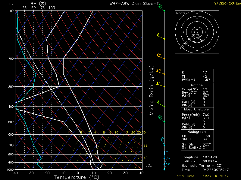
Task: Click the TT index value 42
Action: (x=205, y=76)
